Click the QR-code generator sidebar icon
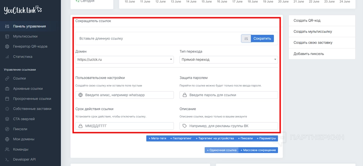The image size is (363, 166). click(7, 47)
